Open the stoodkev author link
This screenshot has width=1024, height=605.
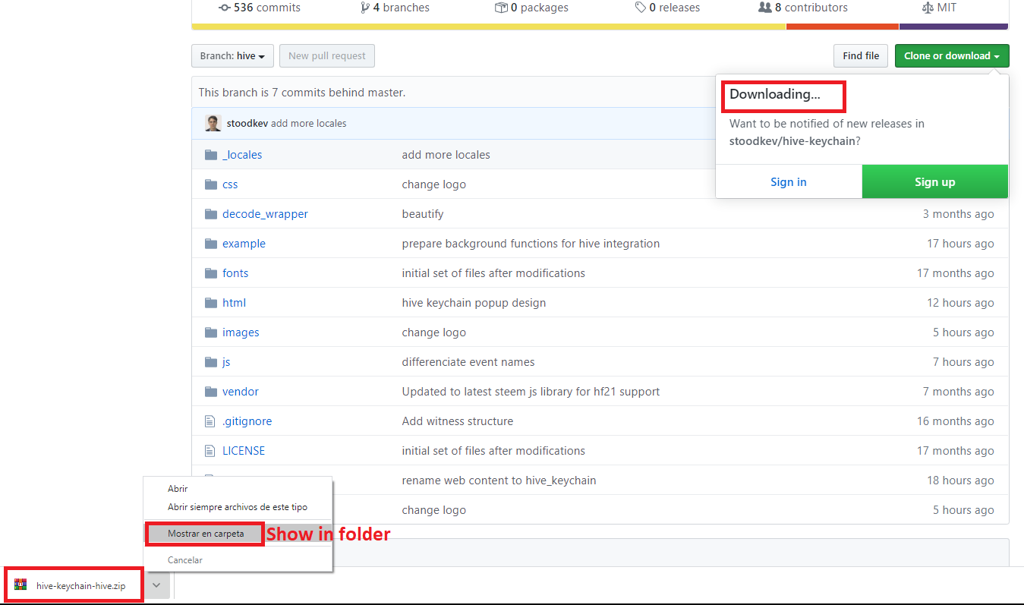point(247,123)
